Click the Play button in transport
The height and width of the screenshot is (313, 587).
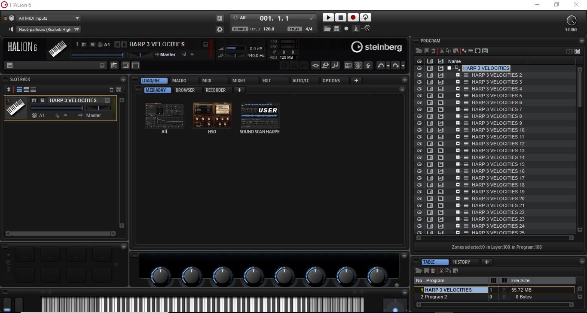328,18
